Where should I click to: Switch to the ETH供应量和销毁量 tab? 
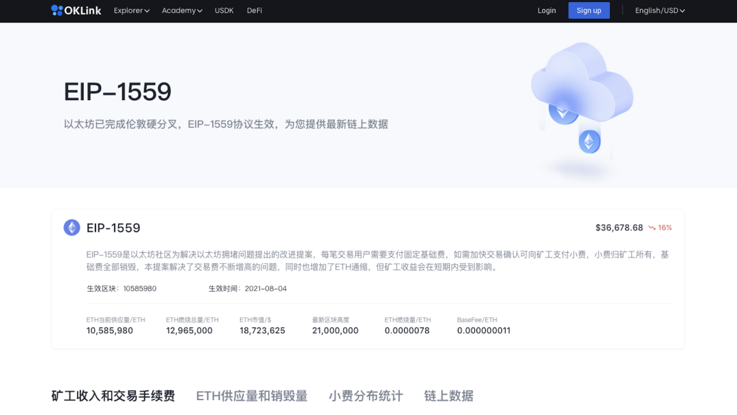click(x=252, y=396)
